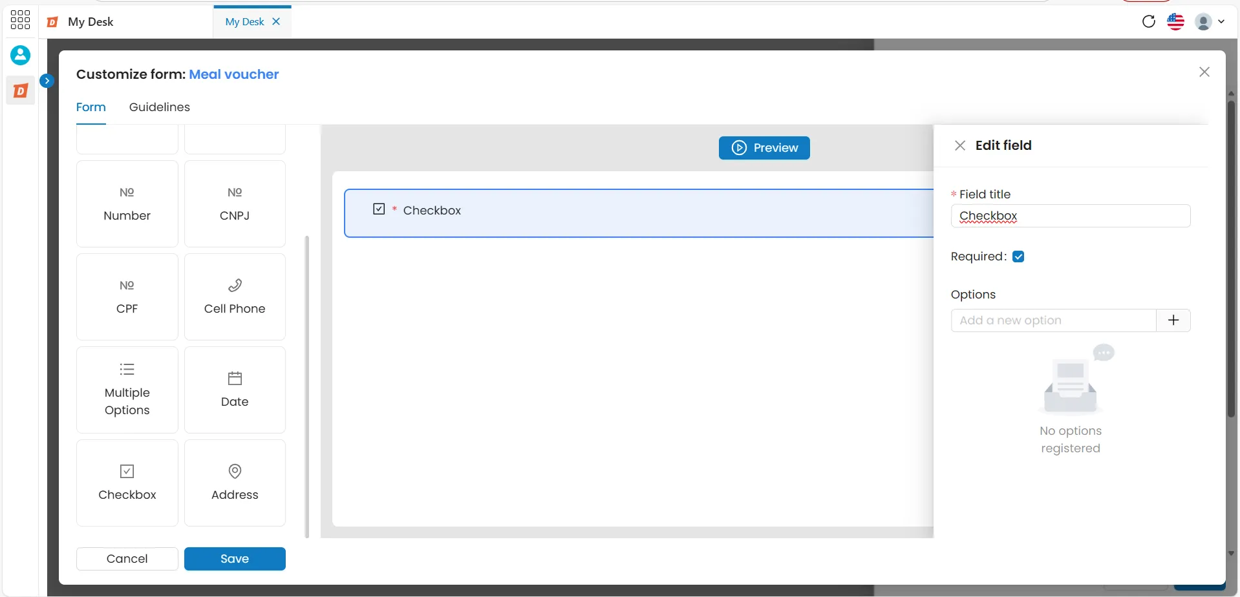This screenshot has height=597, width=1240.
Task: Click the Meal voucher form name
Action: pos(234,74)
